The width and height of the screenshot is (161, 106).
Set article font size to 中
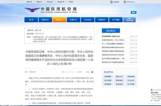pyautogui.click(x=70, y=72)
